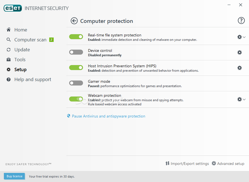Screen dimensions: 249x182
Task: Disable Real-time file system protection toggle
Action: click(x=76, y=37)
